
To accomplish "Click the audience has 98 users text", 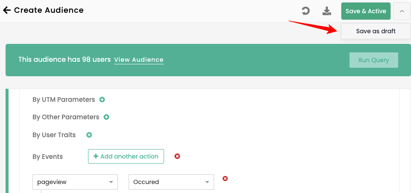I will click(x=65, y=60).
